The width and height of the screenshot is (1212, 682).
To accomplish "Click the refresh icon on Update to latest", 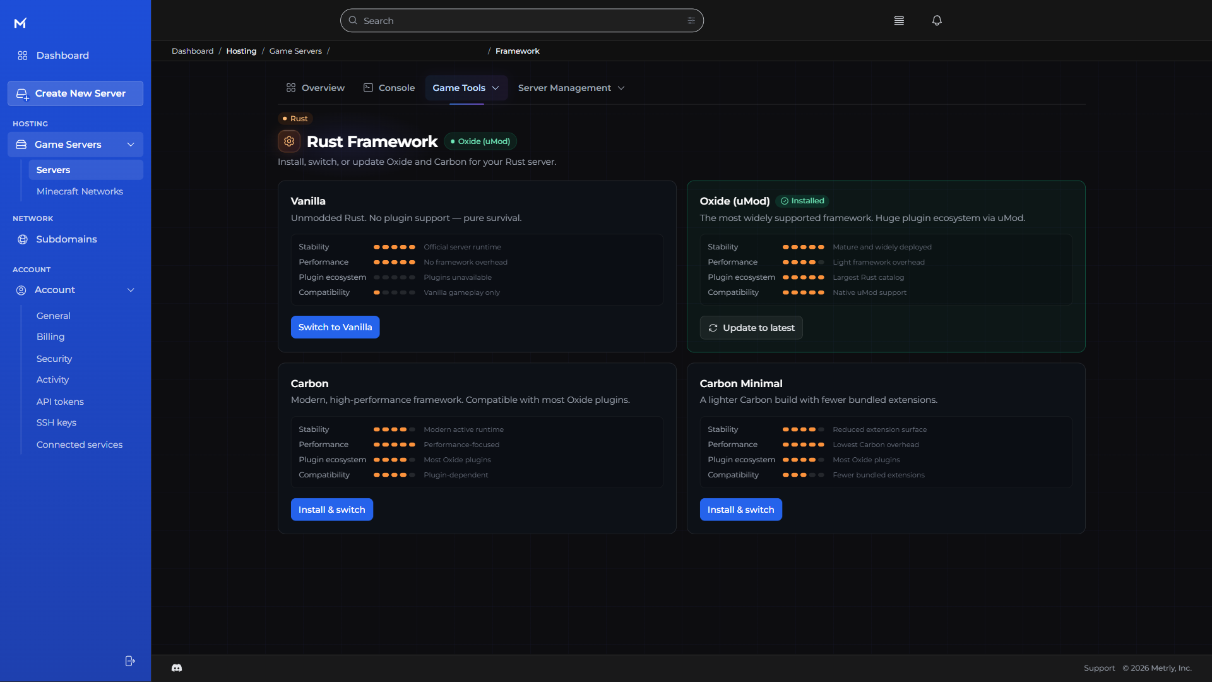I will [x=713, y=328].
